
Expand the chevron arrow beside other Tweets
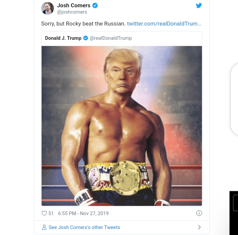pyautogui.click(x=199, y=227)
